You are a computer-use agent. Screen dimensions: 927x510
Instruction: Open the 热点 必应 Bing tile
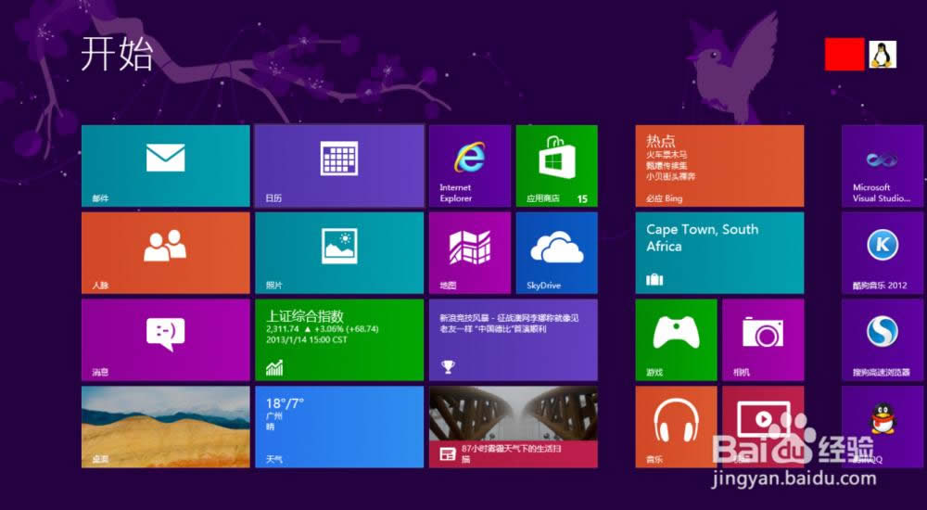719,166
